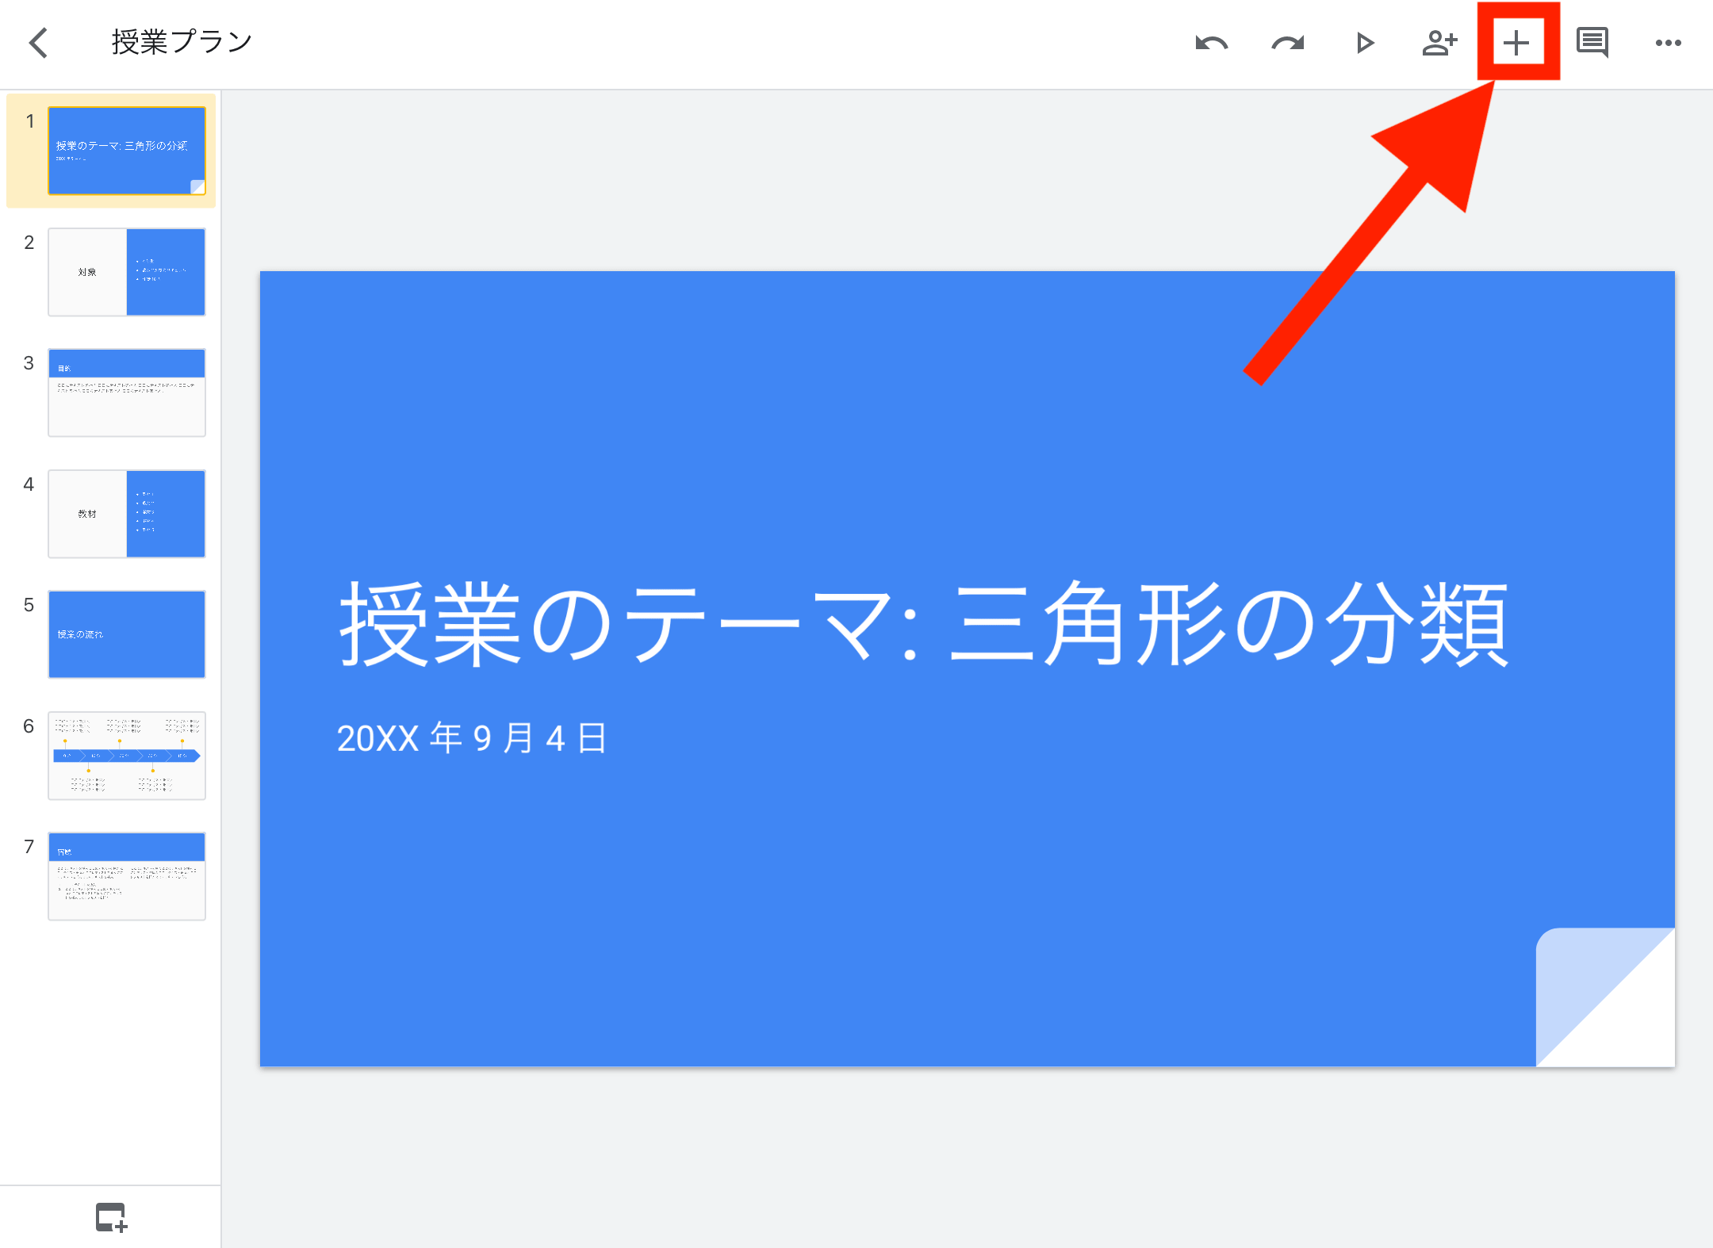The image size is (1713, 1248).
Task: Select the title text 授業のテーマ: 三角形の分類
Action: coord(924,624)
